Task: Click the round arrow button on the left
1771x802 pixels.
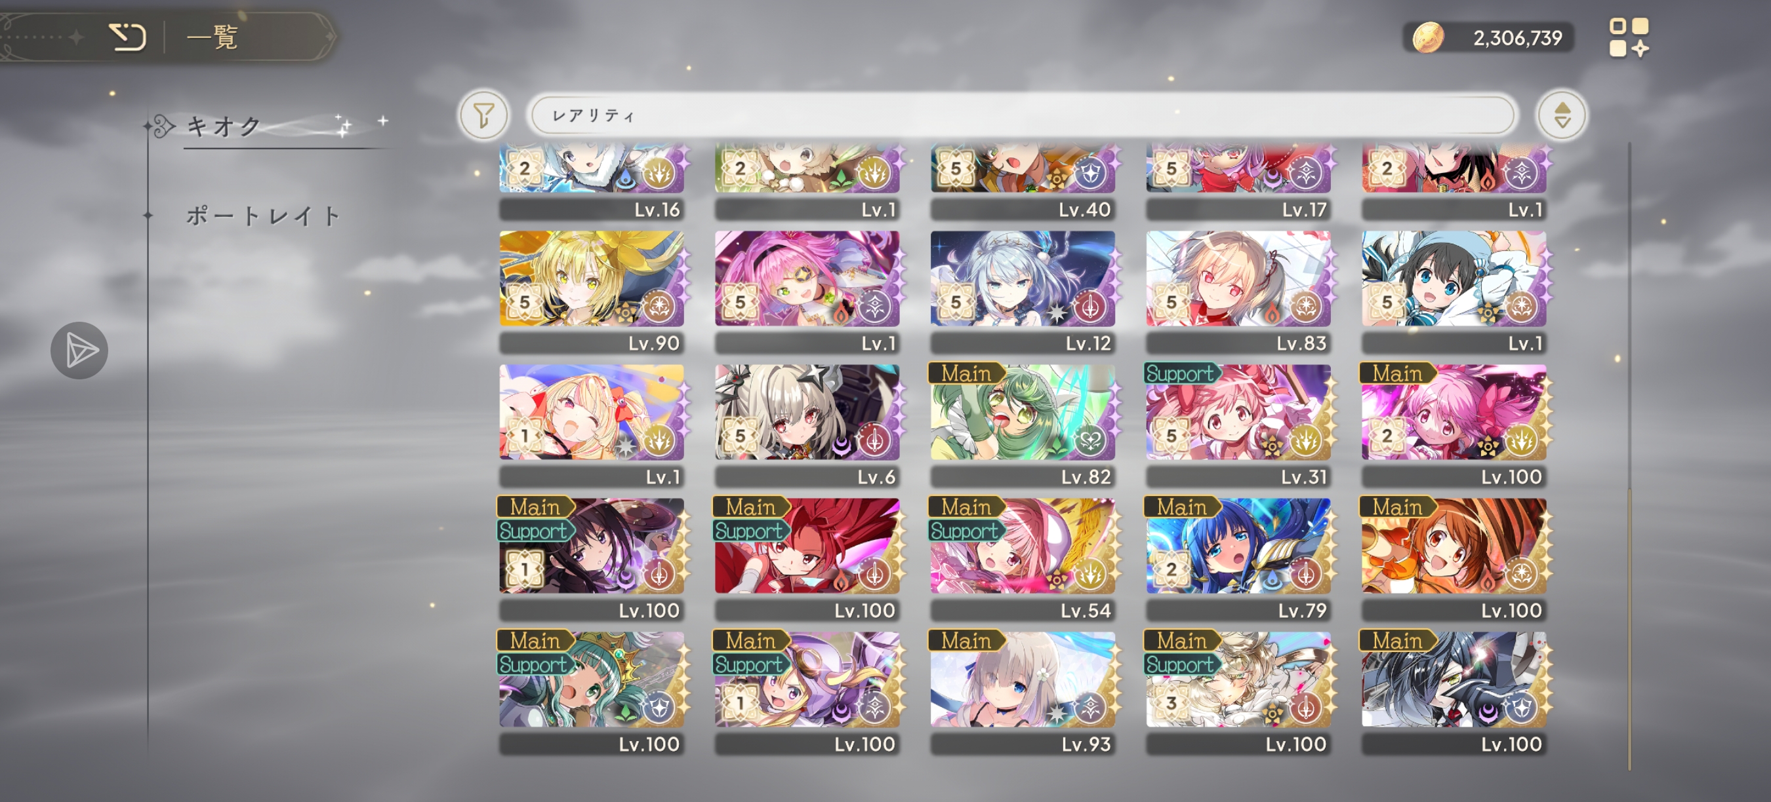Action: (x=80, y=350)
